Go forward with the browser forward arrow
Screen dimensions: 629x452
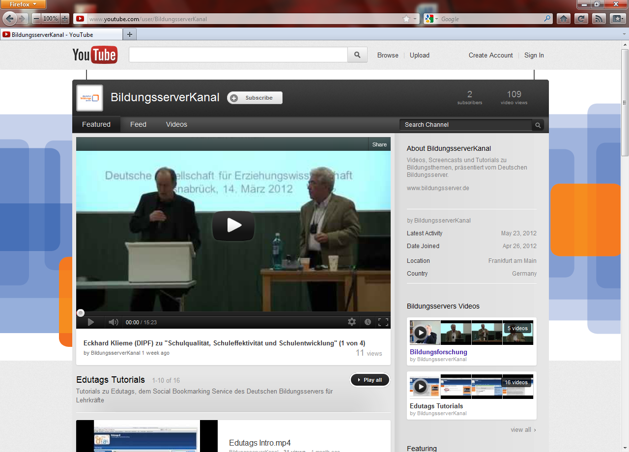(23, 19)
